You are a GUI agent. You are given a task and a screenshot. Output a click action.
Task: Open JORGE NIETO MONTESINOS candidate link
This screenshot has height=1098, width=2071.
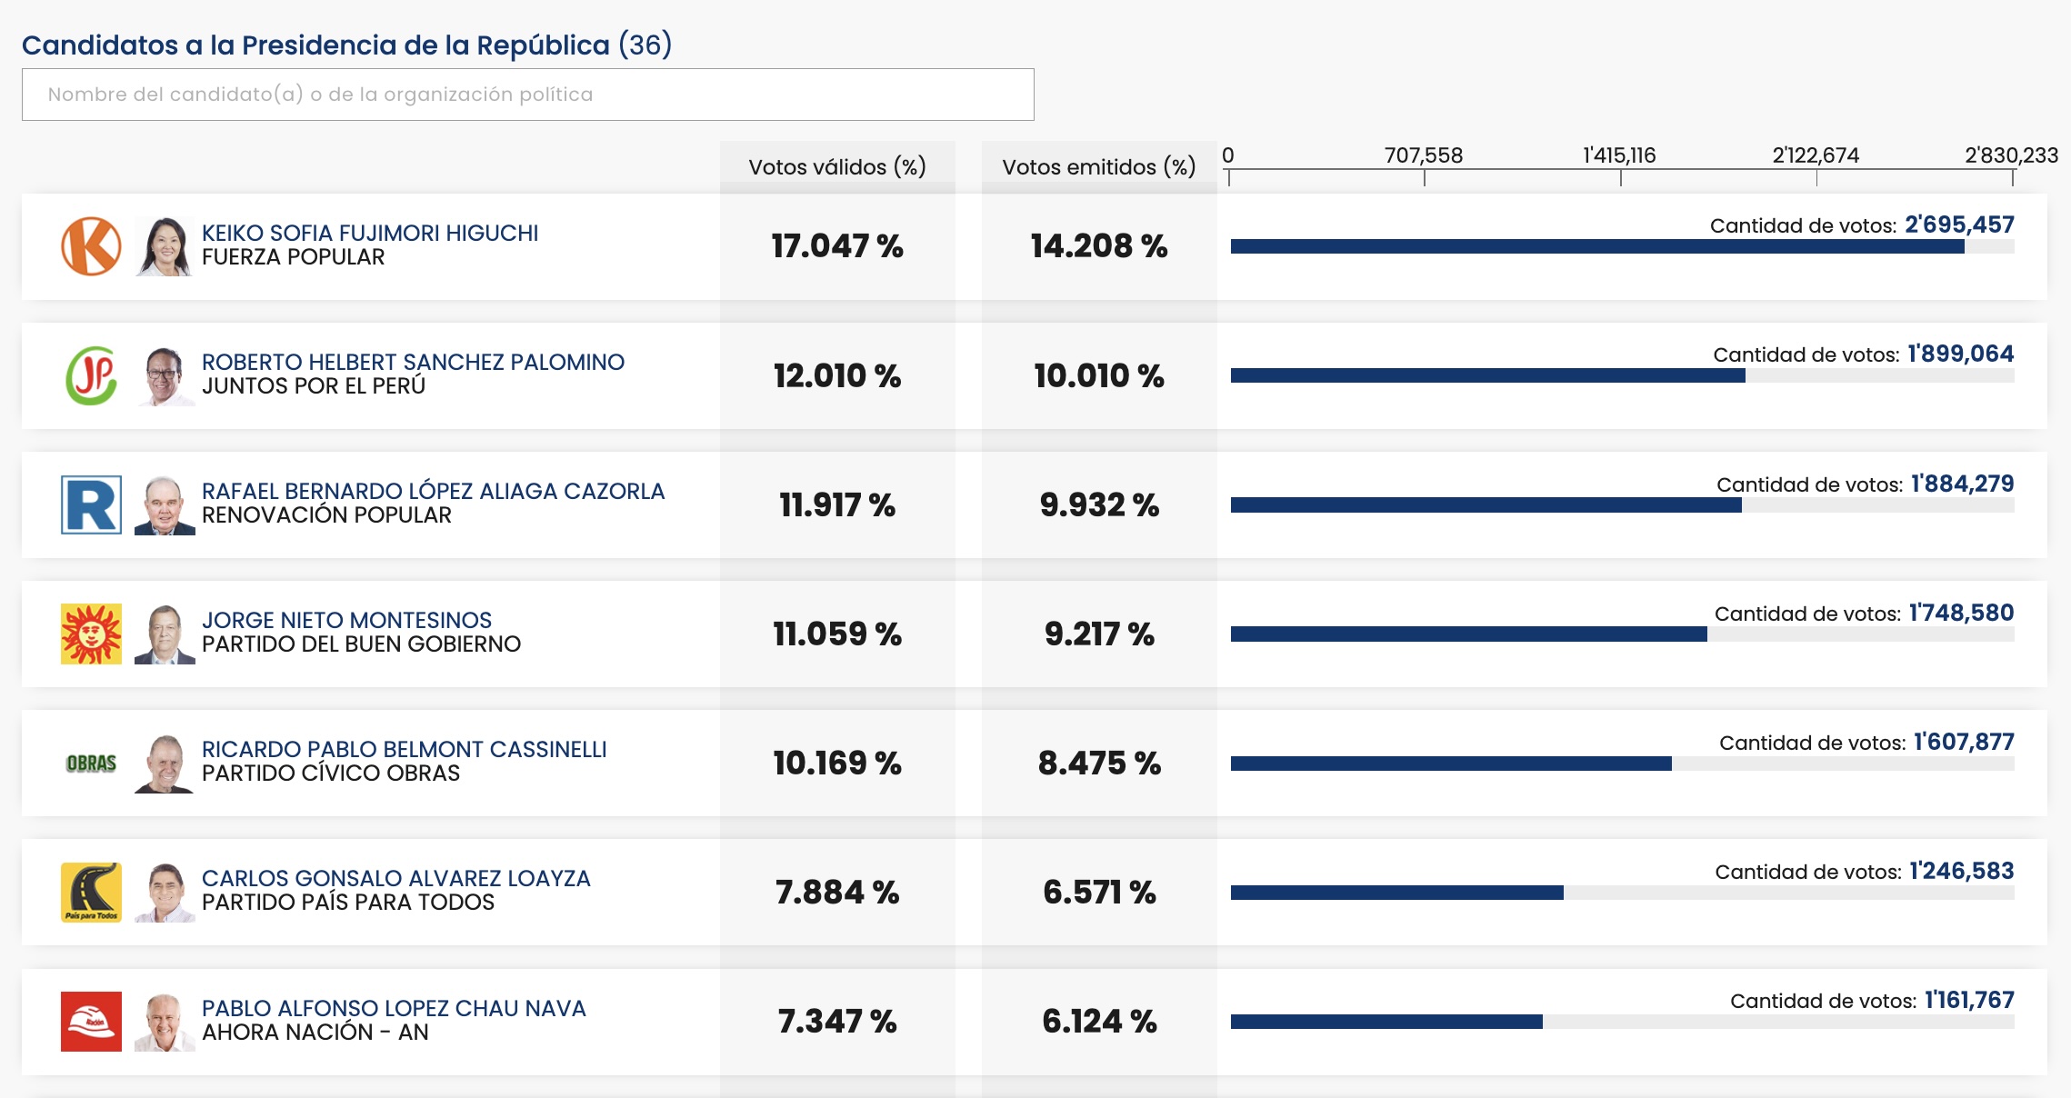[346, 621]
